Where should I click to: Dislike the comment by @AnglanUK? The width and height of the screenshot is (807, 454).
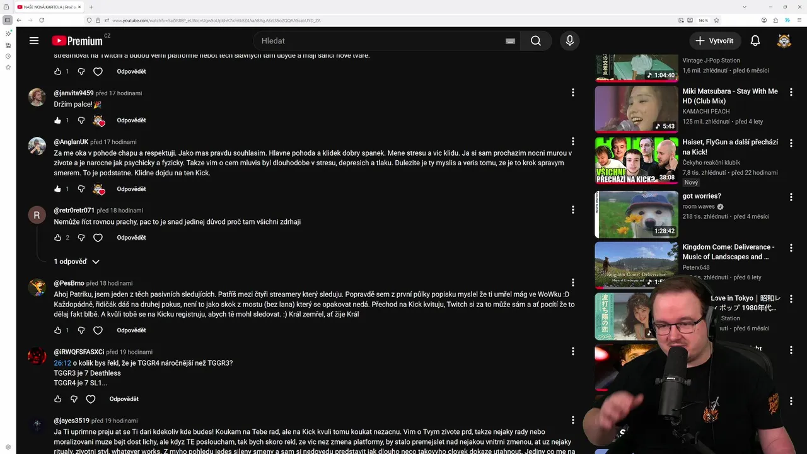coord(81,189)
